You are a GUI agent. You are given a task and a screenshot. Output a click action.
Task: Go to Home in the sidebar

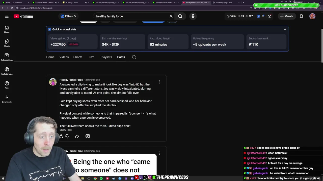tap(7, 29)
